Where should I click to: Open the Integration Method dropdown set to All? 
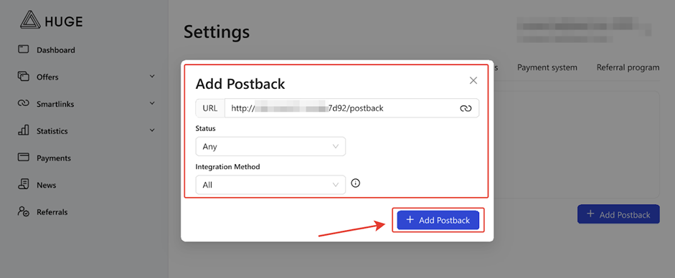(270, 185)
